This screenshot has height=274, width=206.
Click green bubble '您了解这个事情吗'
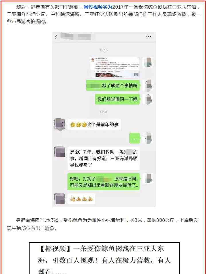pos(113,85)
